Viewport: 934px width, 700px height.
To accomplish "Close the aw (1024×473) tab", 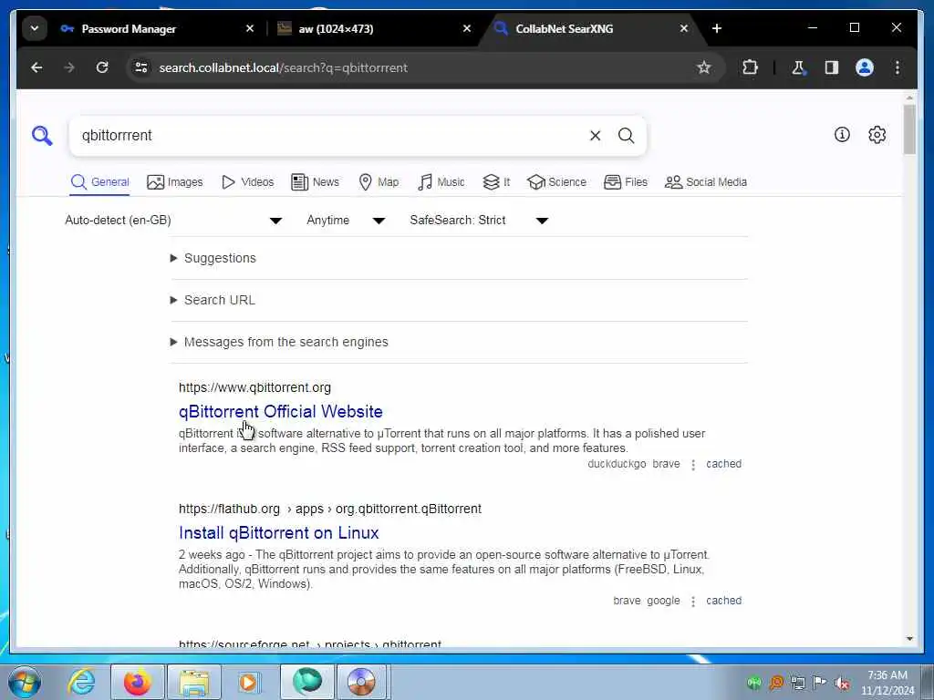I will point(467,28).
